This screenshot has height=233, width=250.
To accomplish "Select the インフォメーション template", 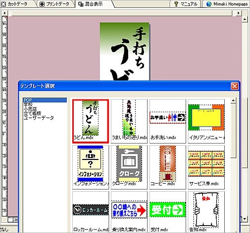I will pos(91,167).
